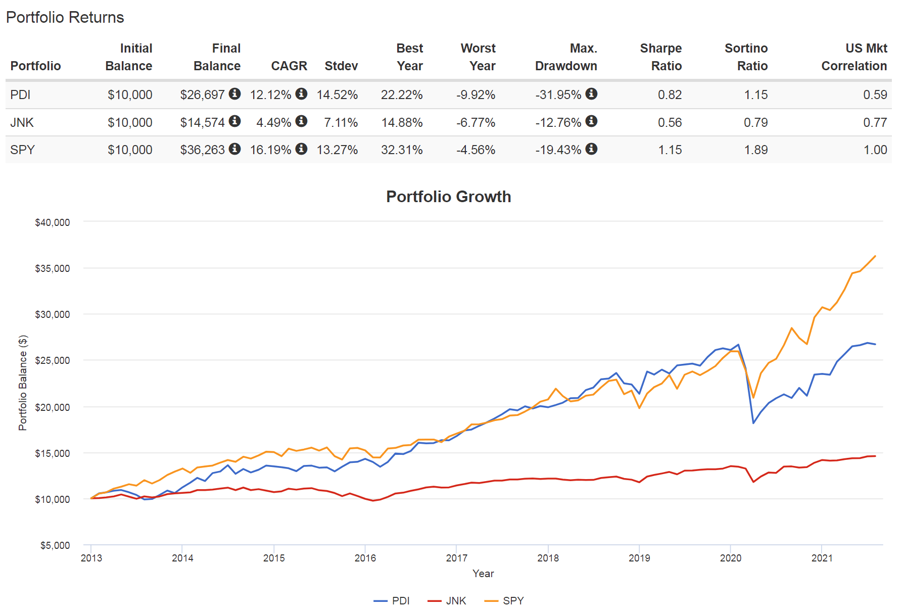Click PDI Sortino ratio value 1.15
Viewport: 902px width, 611px height.
756,95
